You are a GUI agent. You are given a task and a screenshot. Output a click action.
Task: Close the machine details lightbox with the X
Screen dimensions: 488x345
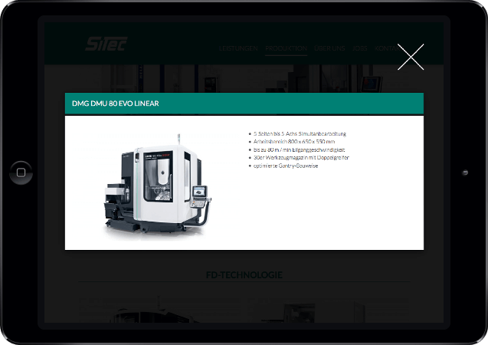click(411, 57)
